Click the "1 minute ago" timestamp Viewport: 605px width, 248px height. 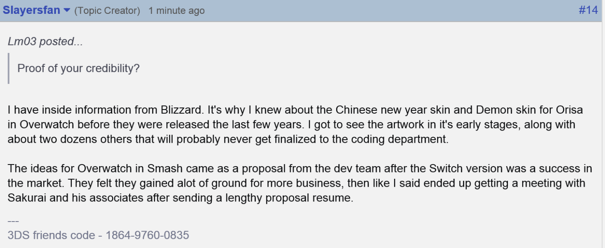[x=176, y=11]
